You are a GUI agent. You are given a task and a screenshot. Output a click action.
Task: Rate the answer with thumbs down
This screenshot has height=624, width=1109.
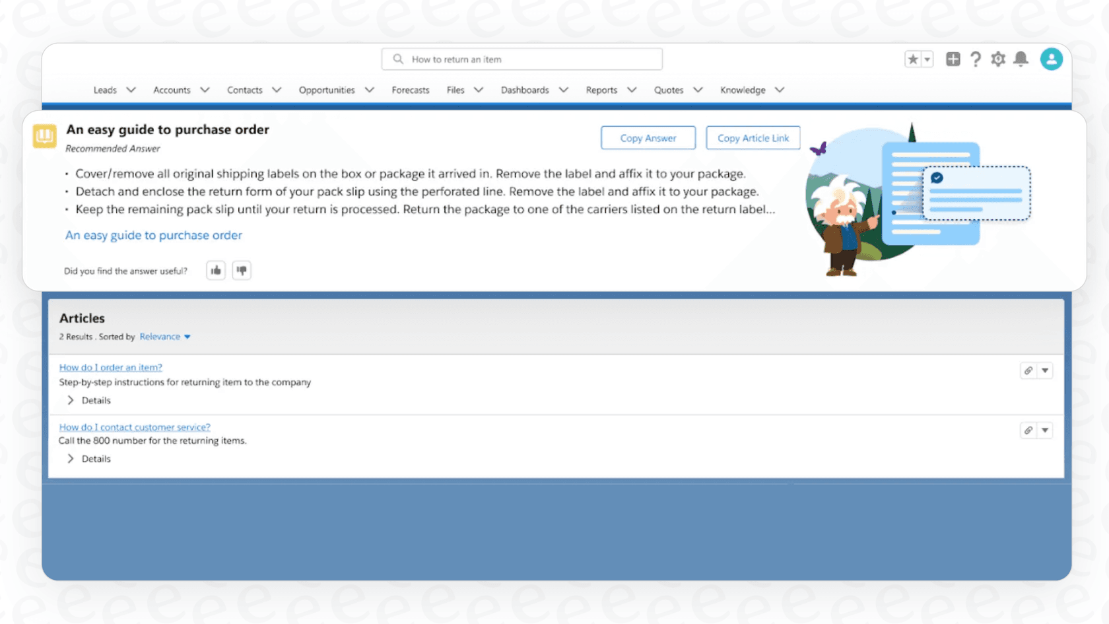click(x=242, y=270)
